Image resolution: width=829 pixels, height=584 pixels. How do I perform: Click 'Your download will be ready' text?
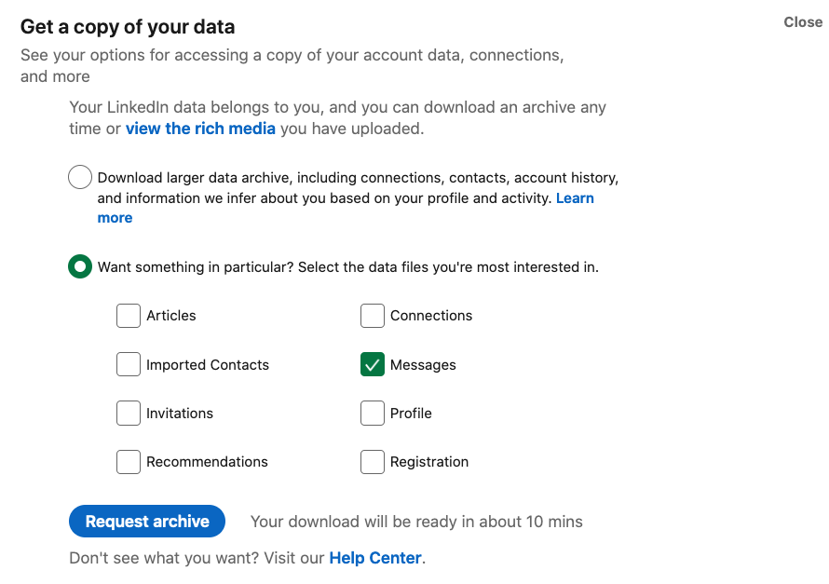coord(416,522)
